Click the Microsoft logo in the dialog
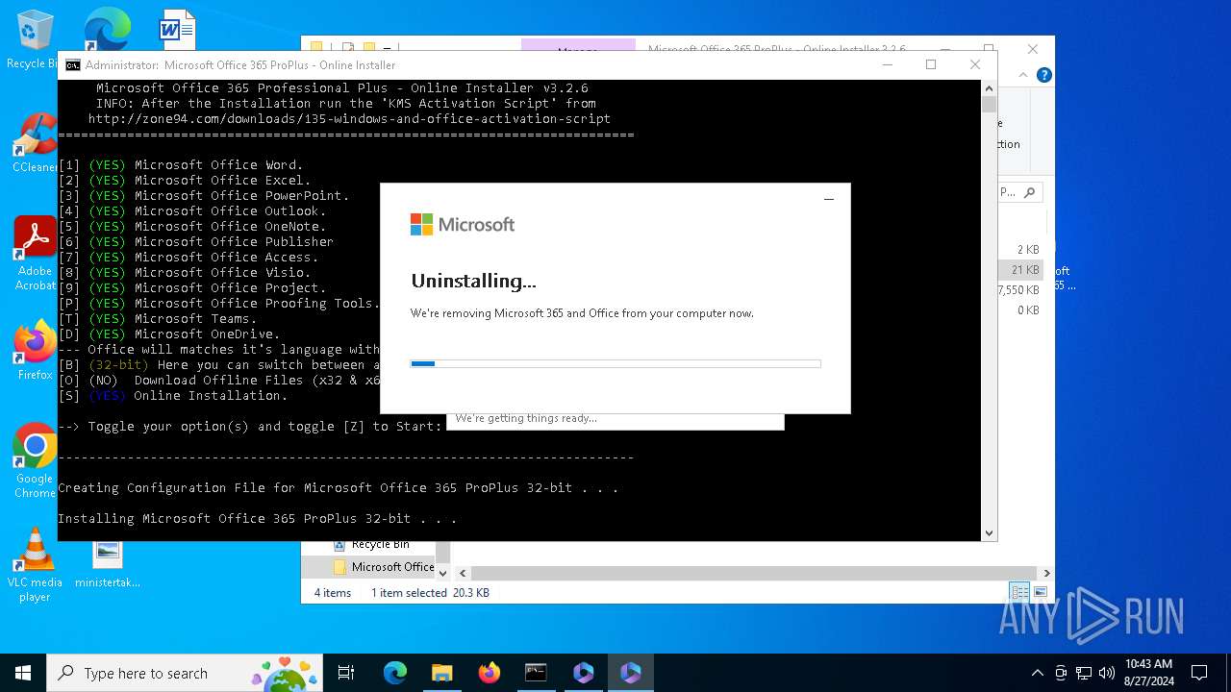Image resolution: width=1231 pixels, height=692 pixels. [463, 225]
